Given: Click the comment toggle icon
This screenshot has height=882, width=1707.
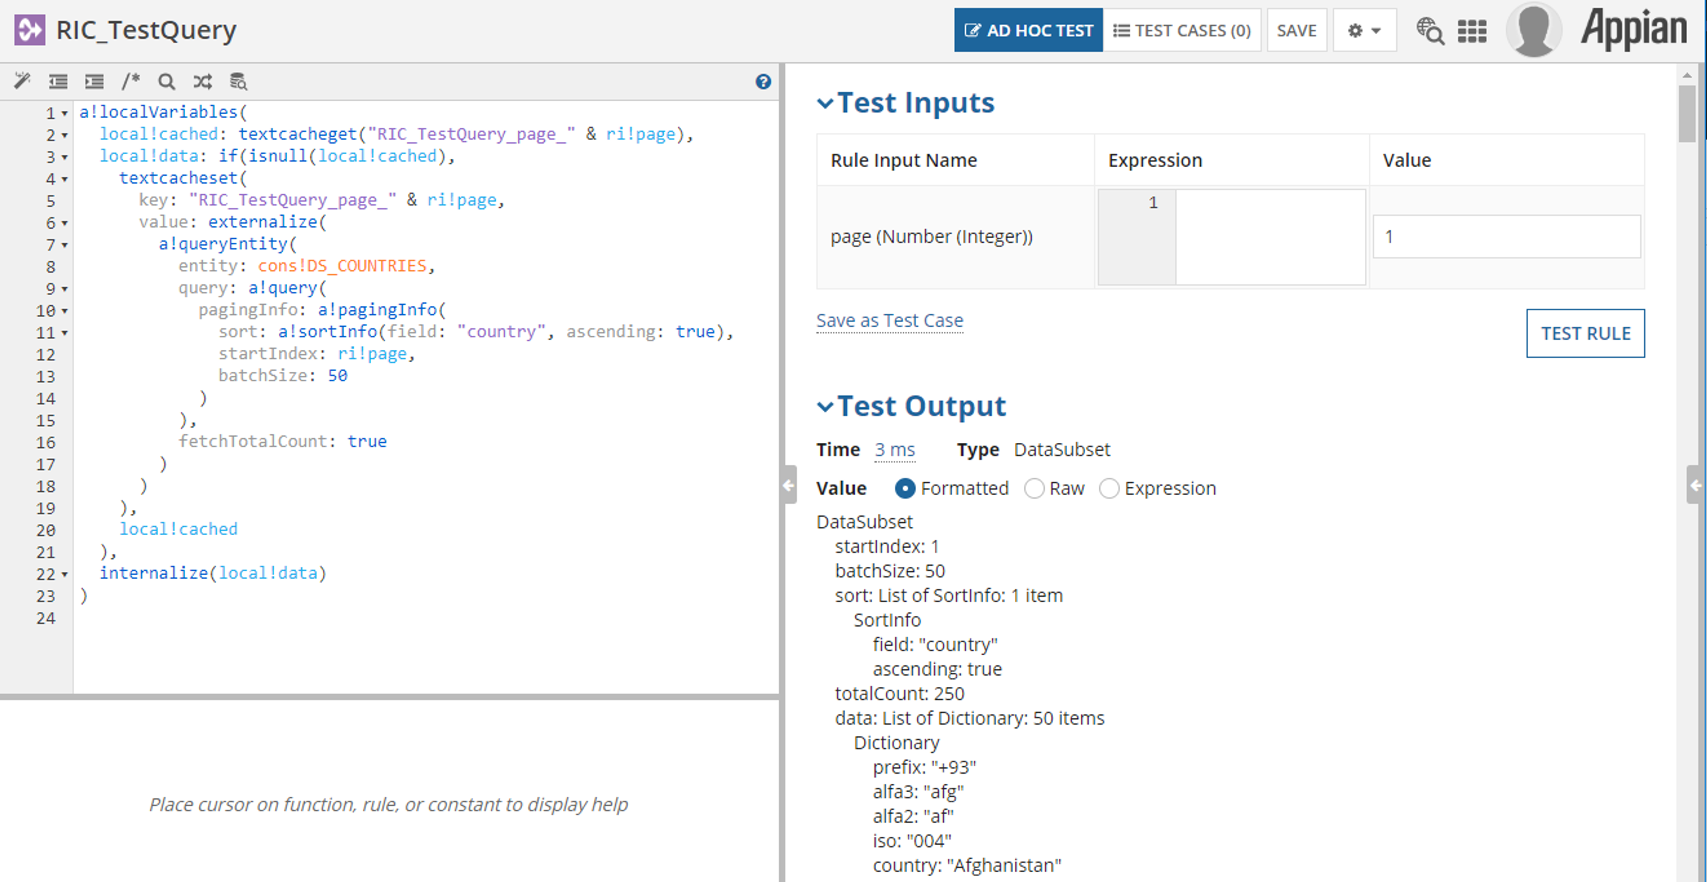Looking at the screenshot, I should pos(131,81).
